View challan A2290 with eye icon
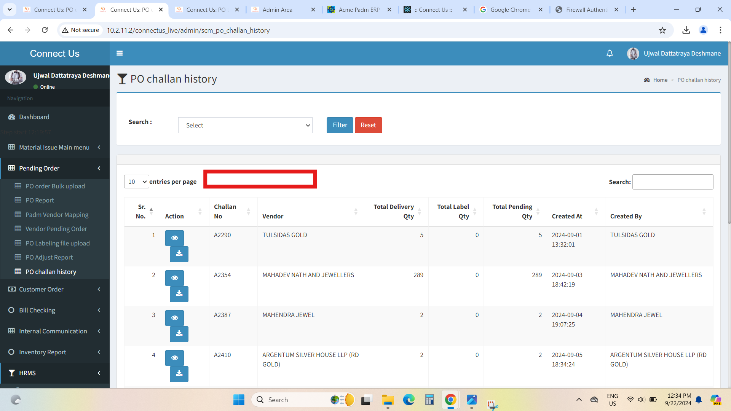The width and height of the screenshot is (731, 411). (x=174, y=238)
